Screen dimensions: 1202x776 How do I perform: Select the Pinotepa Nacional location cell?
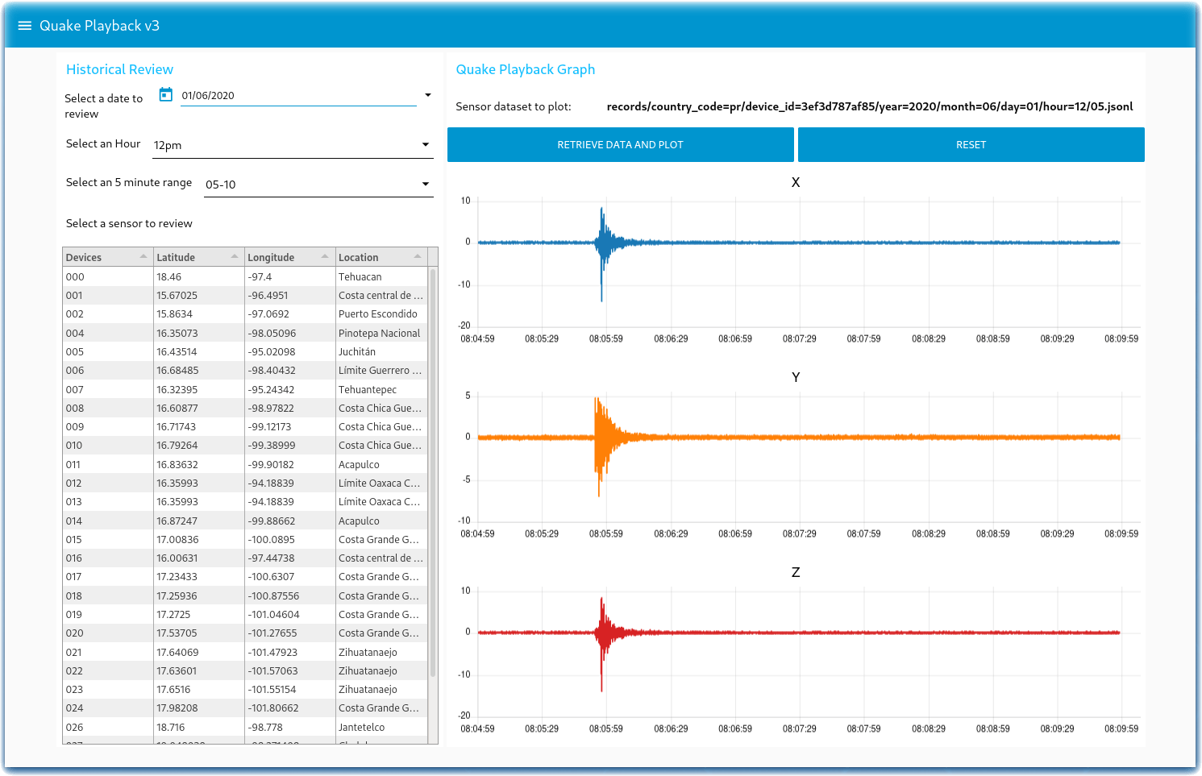pyautogui.click(x=381, y=333)
